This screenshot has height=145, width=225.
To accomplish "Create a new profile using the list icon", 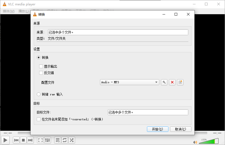I will (x=180, y=82).
